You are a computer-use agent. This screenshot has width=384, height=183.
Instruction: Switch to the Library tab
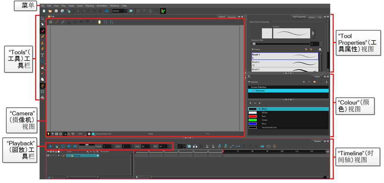[312, 17]
